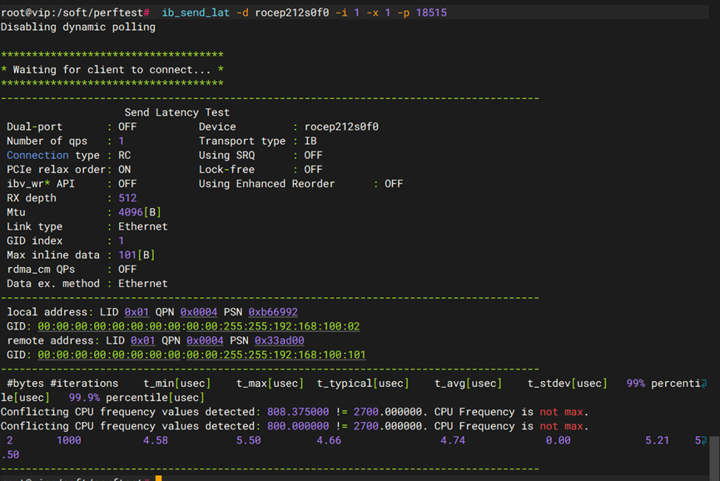This screenshot has height=481, width=720.
Task: Click the local GID ending in 100:02
Action: [x=198, y=326]
